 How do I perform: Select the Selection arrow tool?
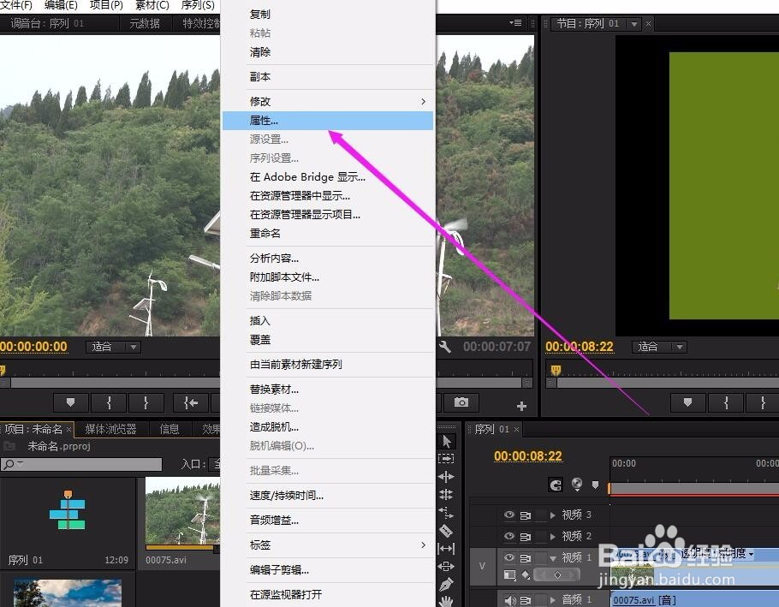(x=446, y=441)
